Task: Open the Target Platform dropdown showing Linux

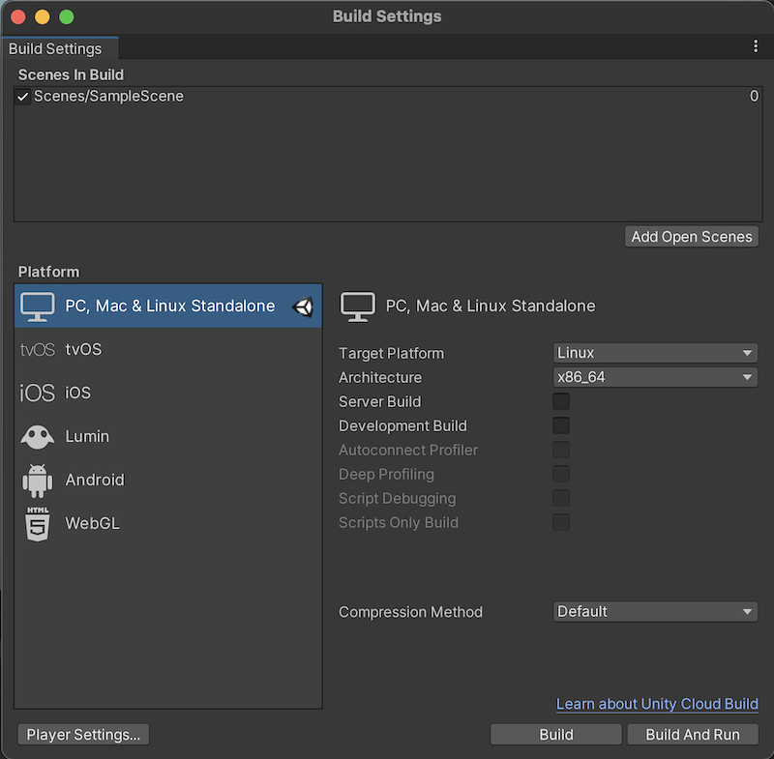Action: click(x=655, y=353)
